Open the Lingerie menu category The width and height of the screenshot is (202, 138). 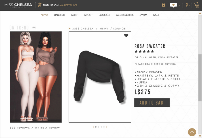pos(59,15)
